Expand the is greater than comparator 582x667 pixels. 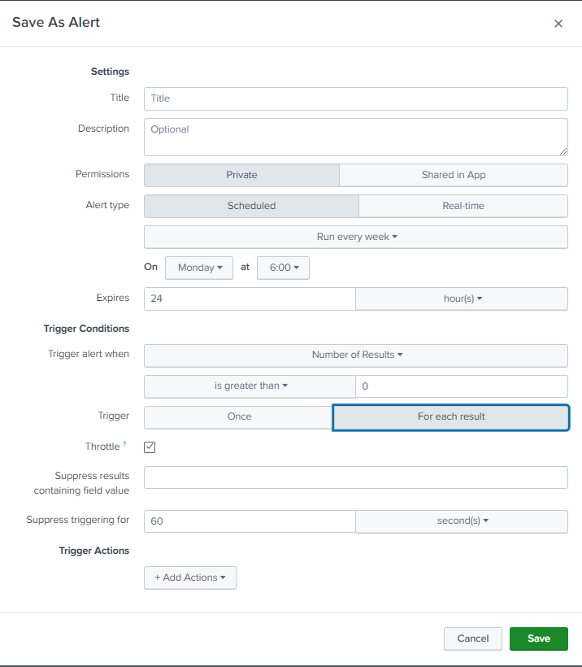pyautogui.click(x=250, y=386)
